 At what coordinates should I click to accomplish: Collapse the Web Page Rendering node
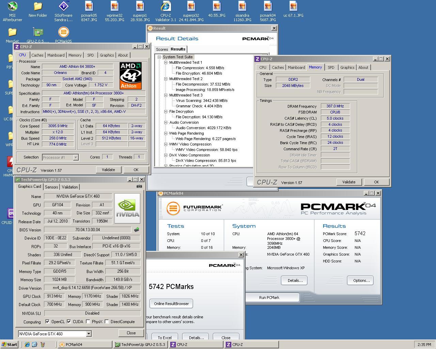pyautogui.click(x=166, y=133)
